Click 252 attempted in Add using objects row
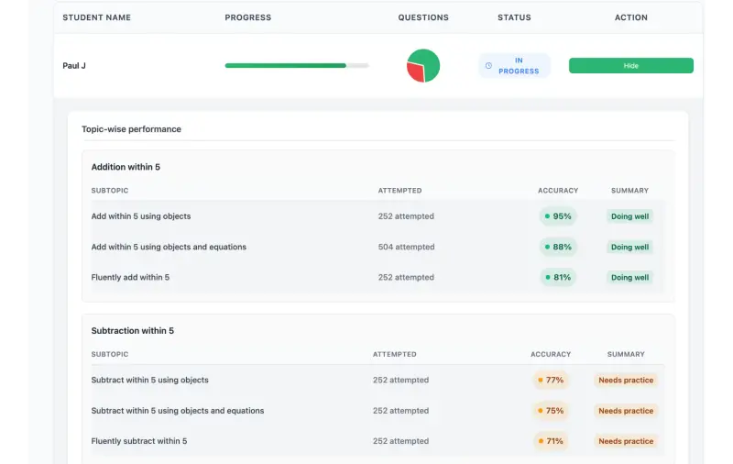733x464 pixels. (x=406, y=216)
